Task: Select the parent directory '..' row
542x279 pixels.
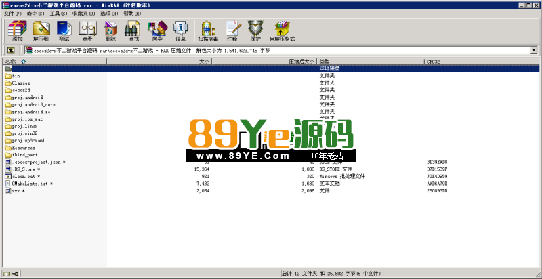Action: click(271, 68)
